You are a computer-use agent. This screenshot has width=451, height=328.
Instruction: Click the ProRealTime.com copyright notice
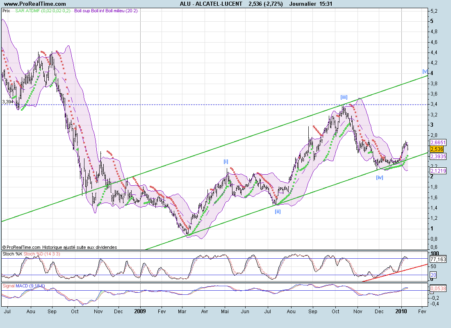click(x=59, y=247)
